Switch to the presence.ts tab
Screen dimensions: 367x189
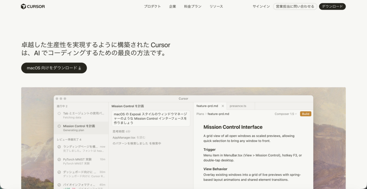coord(238,106)
